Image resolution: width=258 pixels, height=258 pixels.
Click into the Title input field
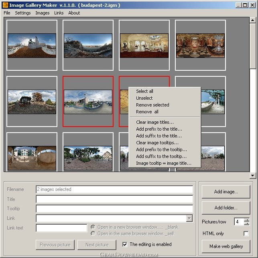[x=114, y=199]
